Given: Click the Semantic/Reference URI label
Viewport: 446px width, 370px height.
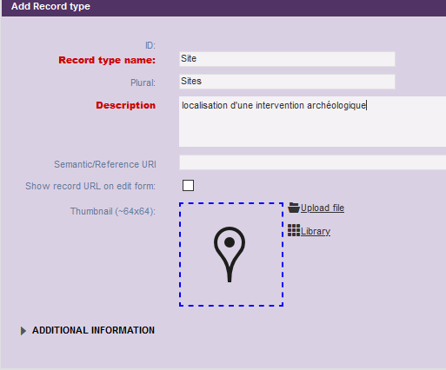Looking at the screenshot, I should pyautogui.click(x=105, y=164).
